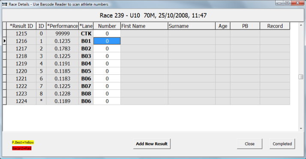Click the Add New Result button
Viewport: 306px width, 159px height.
(x=152, y=144)
